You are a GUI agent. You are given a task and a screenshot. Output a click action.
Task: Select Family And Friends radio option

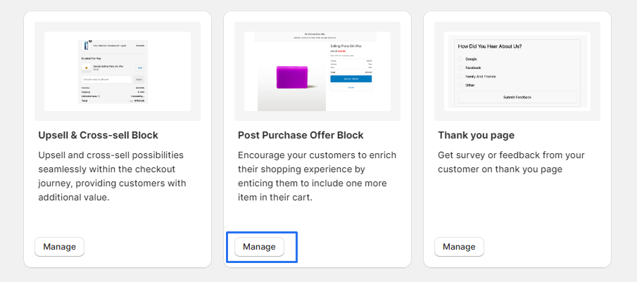[x=461, y=77]
